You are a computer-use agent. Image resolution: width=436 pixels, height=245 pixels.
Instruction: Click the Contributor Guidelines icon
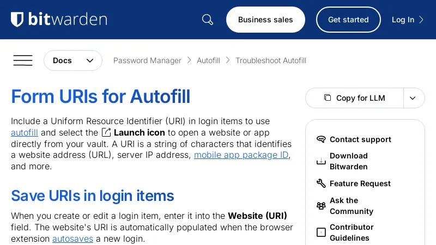coord(321,232)
